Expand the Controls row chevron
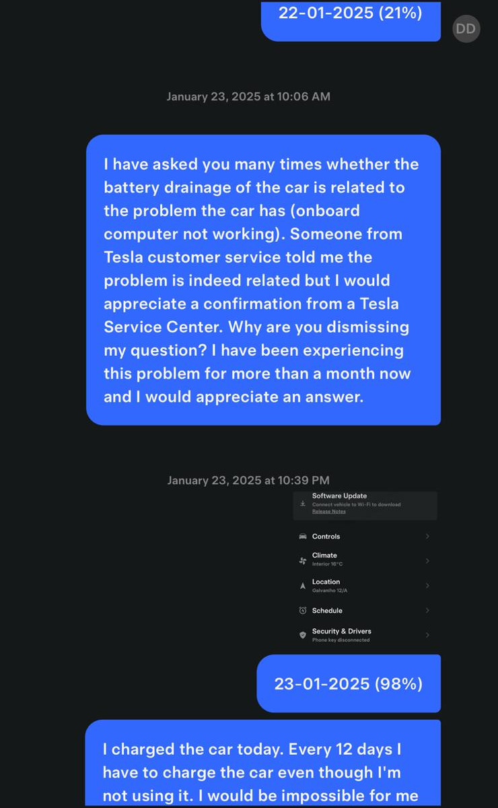The width and height of the screenshot is (498, 808). coord(427,537)
